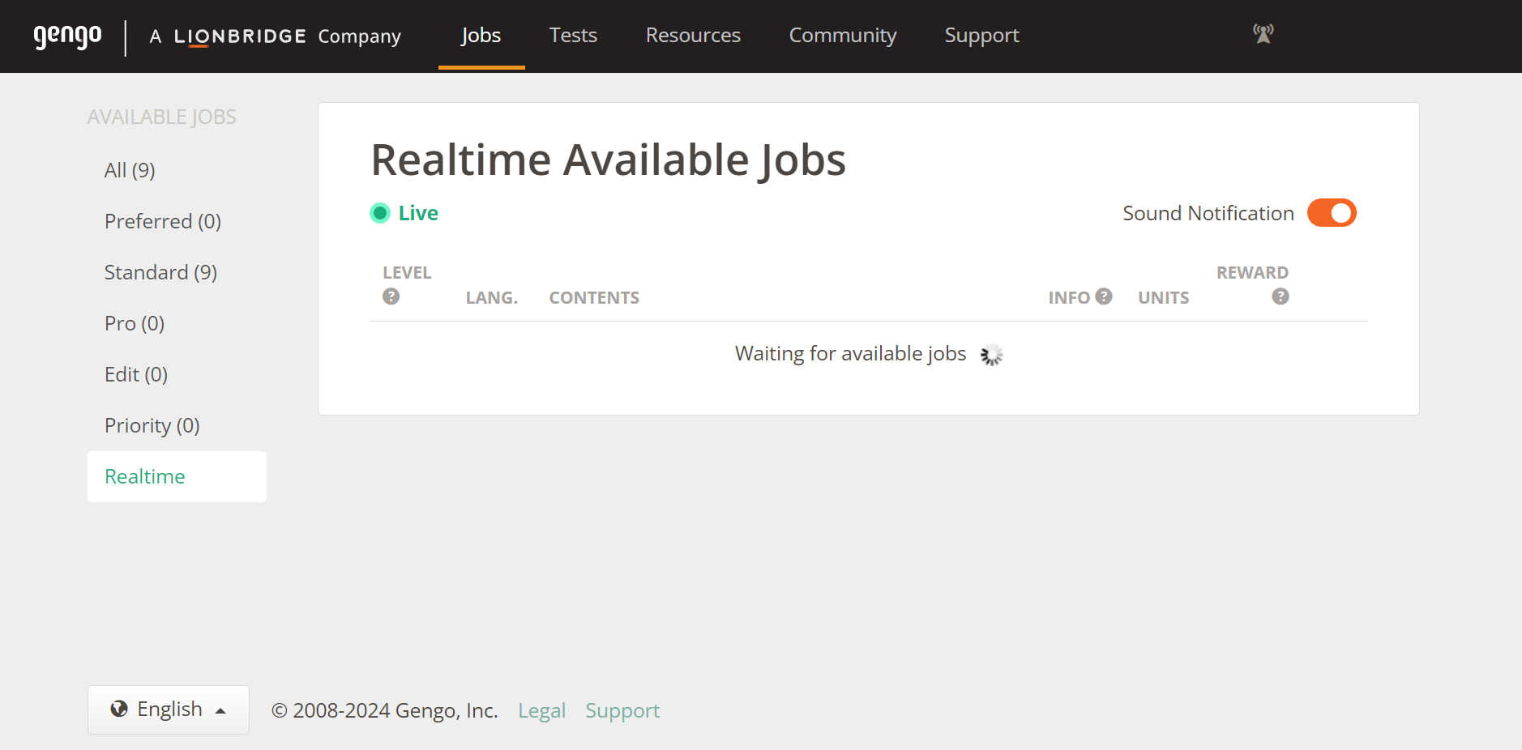Screen dimensions: 1522x750
Task: Open the Jobs tab in navigation
Action: [481, 36]
